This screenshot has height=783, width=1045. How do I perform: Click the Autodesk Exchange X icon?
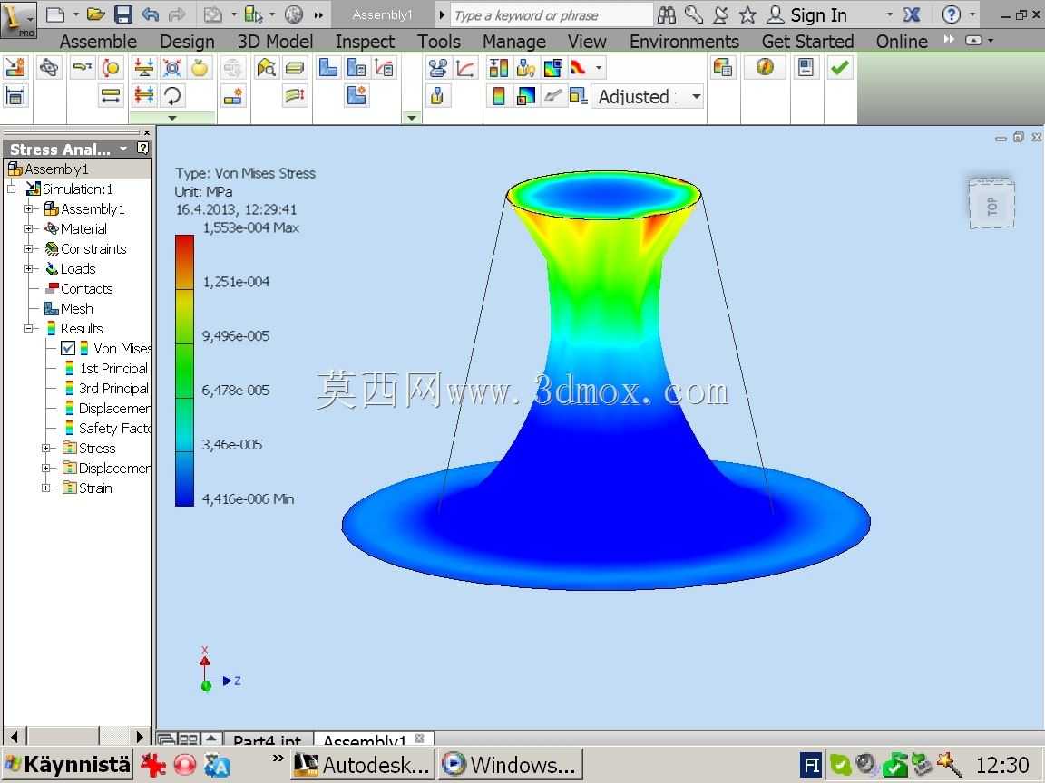click(x=911, y=14)
